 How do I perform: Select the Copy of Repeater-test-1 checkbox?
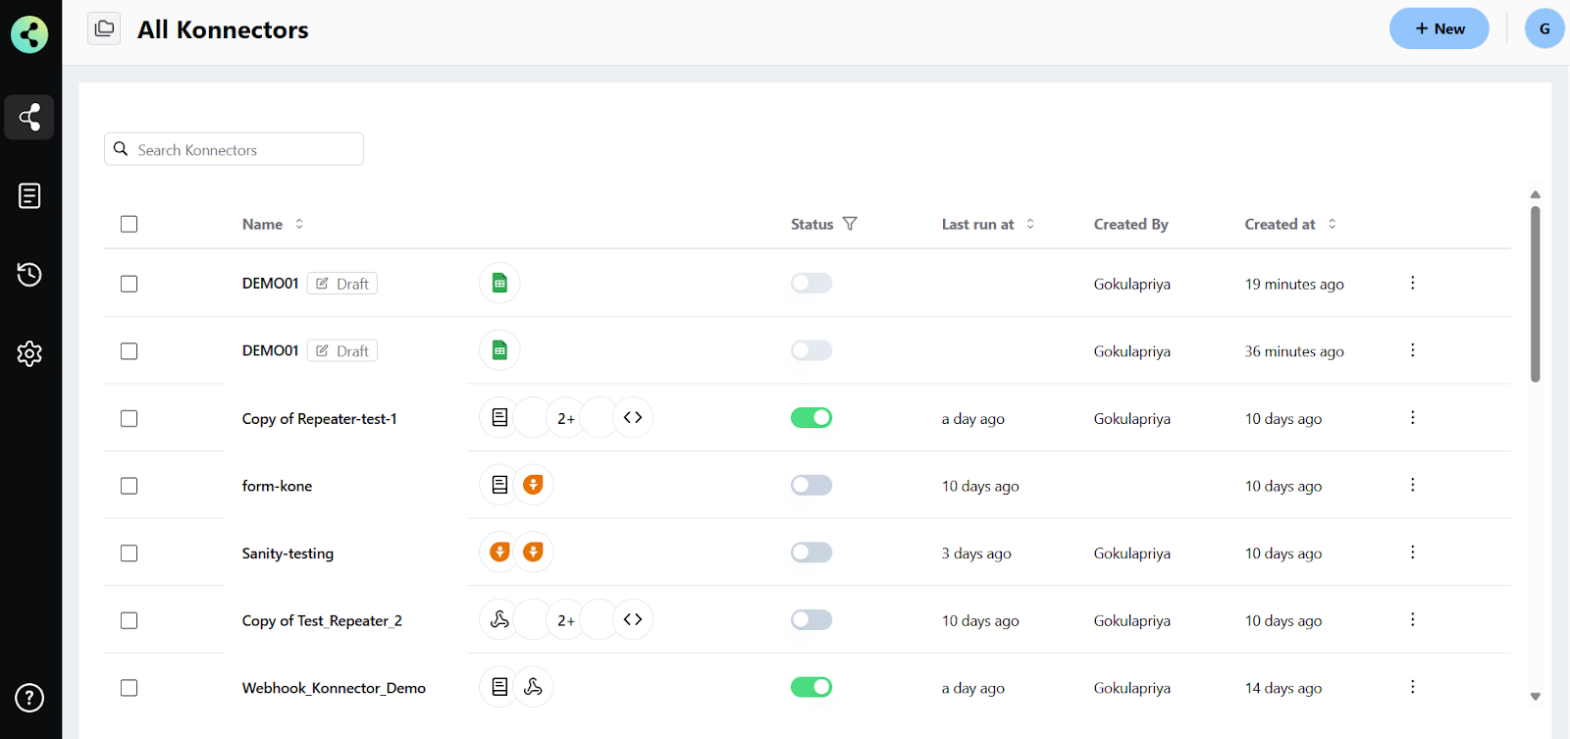click(129, 418)
